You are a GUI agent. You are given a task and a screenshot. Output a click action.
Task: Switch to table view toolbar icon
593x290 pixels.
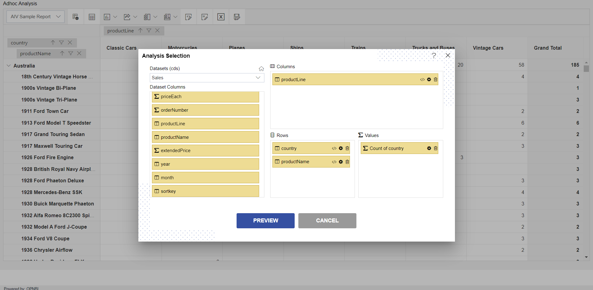pos(92,17)
